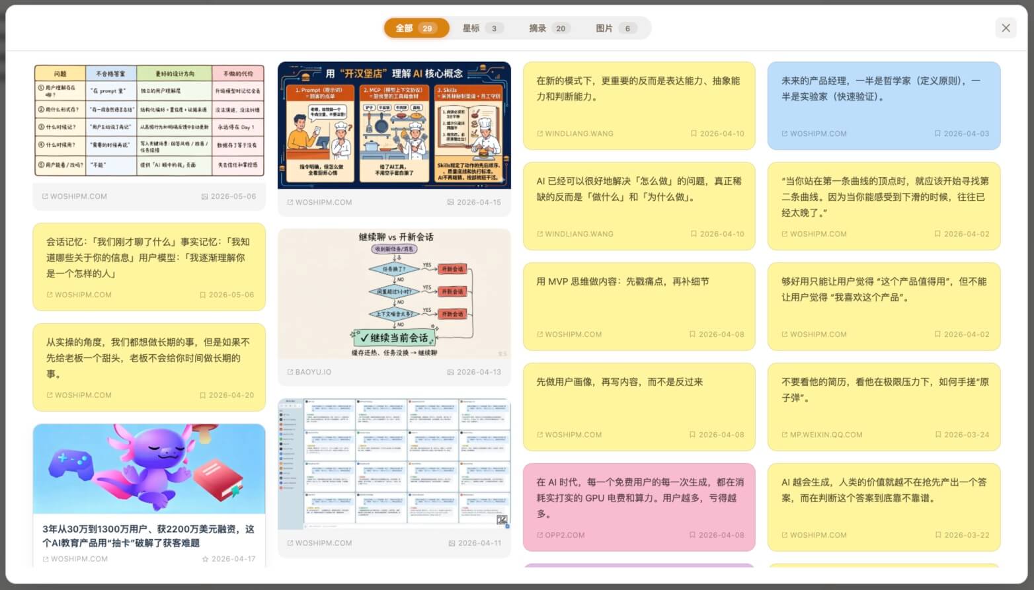This screenshot has width=1034, height=590.
Task: Click the excerpt 够好用只能让用户觉得
Action: tap(884, 289)
